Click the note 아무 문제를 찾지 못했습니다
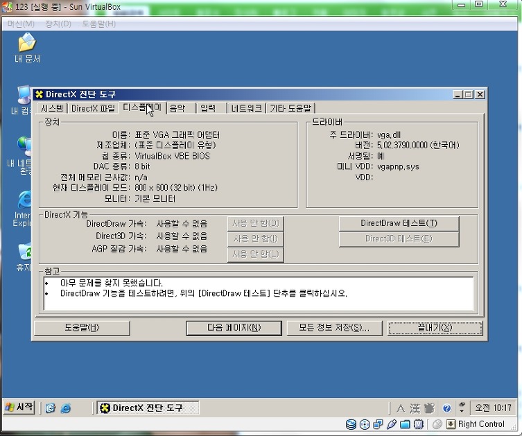The height and width of the screenshot is (436, 522). (x=111, y=284)
